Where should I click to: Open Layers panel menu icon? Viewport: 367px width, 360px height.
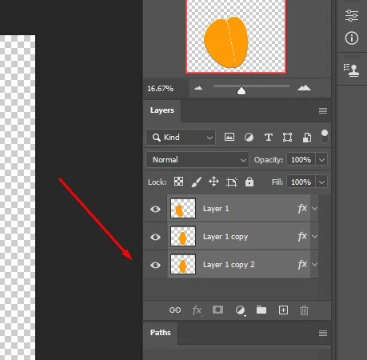(x=323, y=110)
